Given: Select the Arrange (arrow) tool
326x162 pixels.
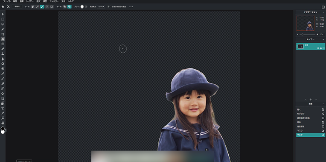Looking at the screenshot, I should pyautogui.click(x=3, y=14).
